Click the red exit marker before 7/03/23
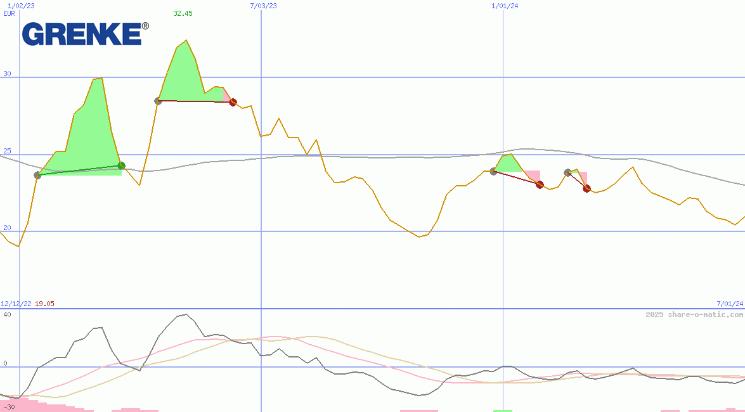The height and width of the screenshot is (412, 745). [233, 102]
